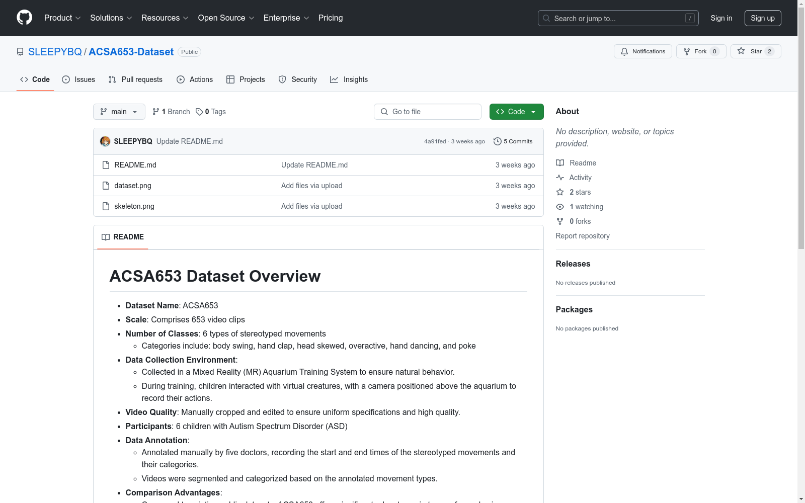The width and height of the screenshot is (805, 503).
Task: Open dataset.png commit message Add files via upload
Action: click(311, 186)
